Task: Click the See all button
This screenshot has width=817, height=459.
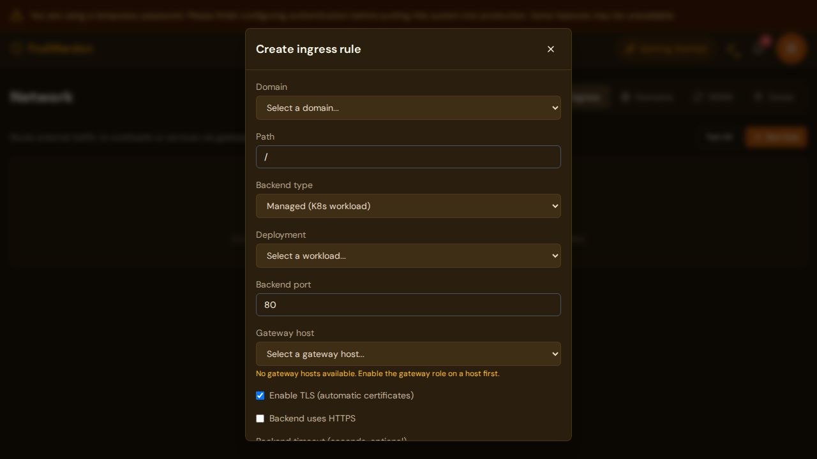Action: click(x=719, y=137)
